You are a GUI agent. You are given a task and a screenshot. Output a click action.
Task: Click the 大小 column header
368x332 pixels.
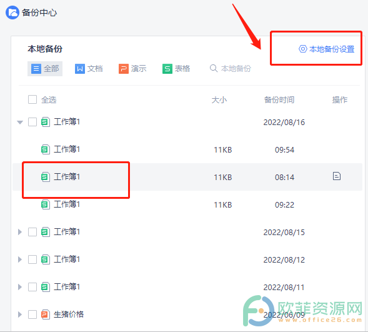(x=219, y=100)
